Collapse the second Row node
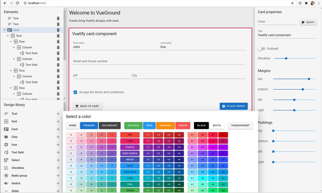The height and width of the screenshot is (193, 322). (11, 71)
